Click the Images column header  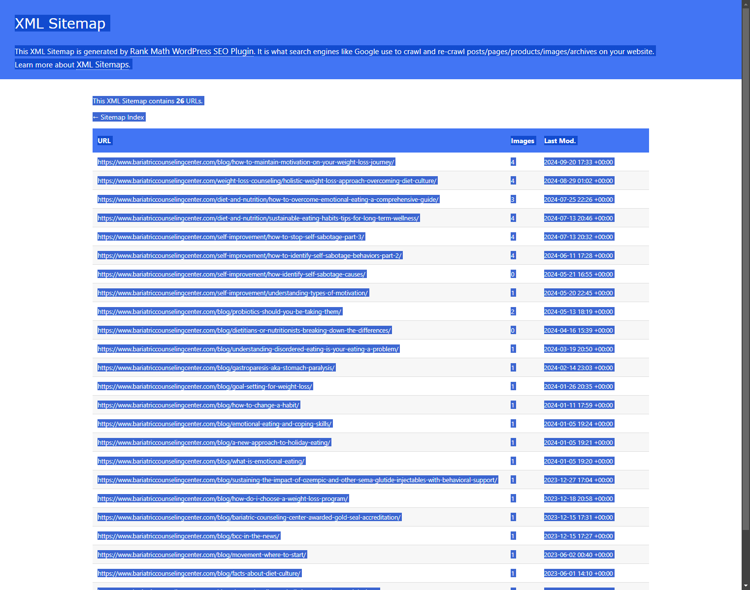[522, 141]
